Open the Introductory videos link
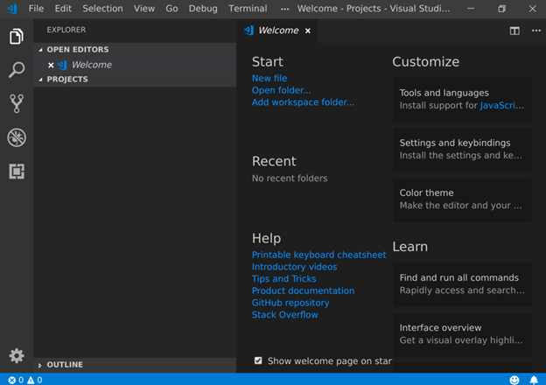This screenshot has height=385, width=546. [294, 267]
